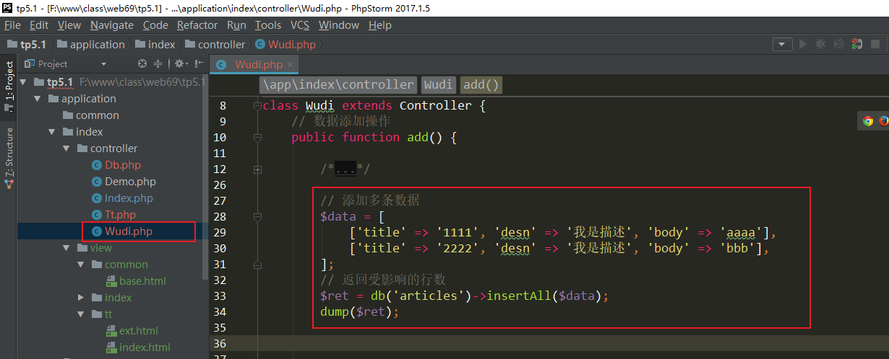This screenshot has height=359, width=889.
Task: Toggle PHP debug connections listener icon
Action: tap(856, 44)
